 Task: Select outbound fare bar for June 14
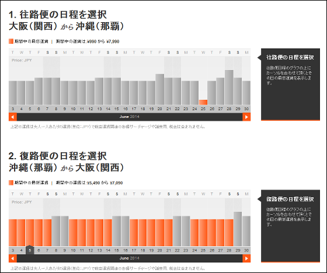[108, 91]
